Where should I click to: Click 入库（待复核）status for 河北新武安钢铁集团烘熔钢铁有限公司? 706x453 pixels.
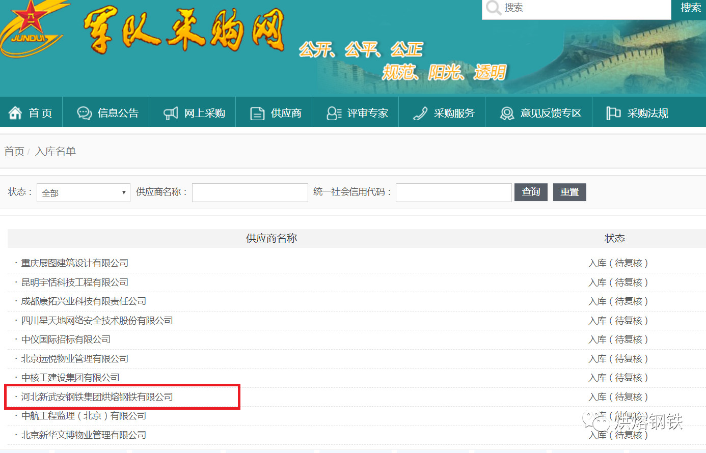tap(618, 397)
